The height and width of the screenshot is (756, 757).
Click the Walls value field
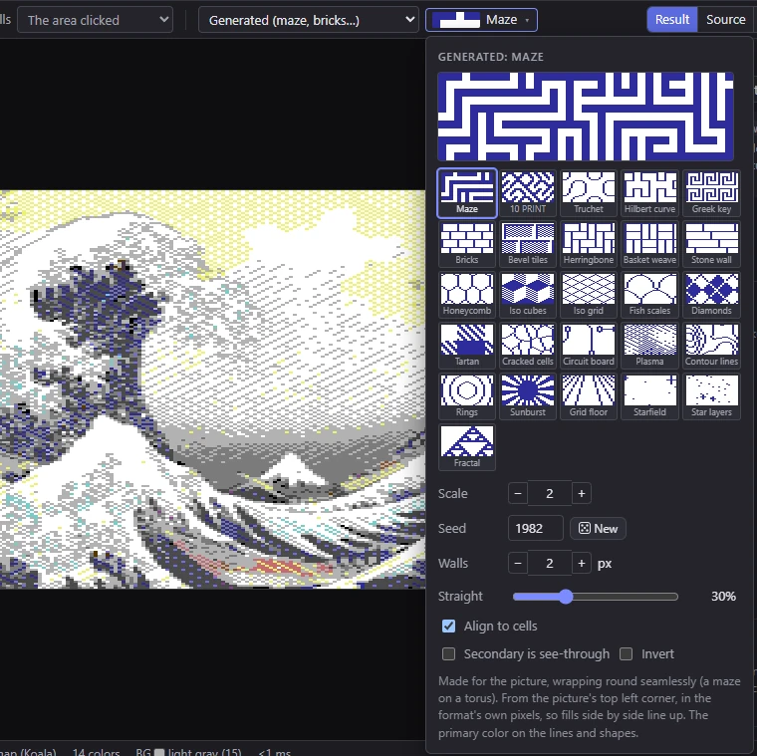click(x=550, y=564)
